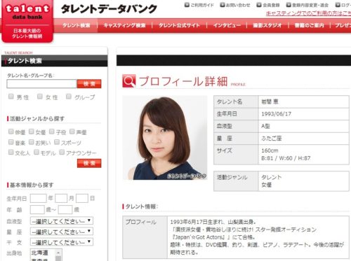Click the talent data bank logo

point(27,21)
